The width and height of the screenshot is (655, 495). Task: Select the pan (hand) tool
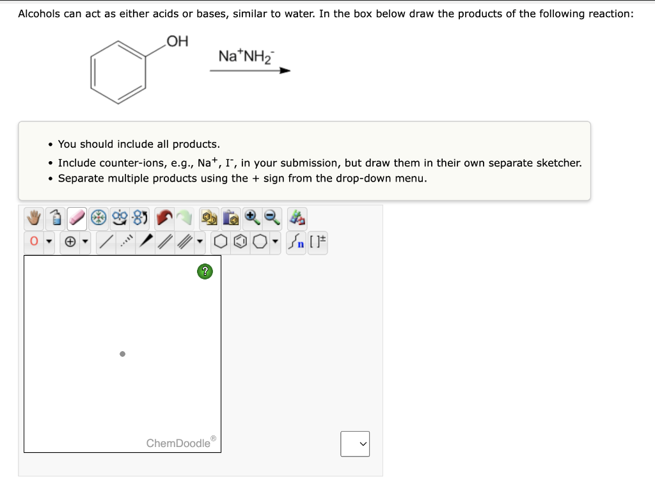click(x=34, y=219)
